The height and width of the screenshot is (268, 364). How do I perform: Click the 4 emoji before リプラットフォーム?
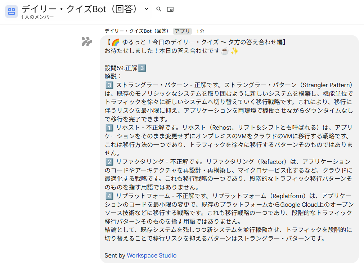(x=109, y=196)
